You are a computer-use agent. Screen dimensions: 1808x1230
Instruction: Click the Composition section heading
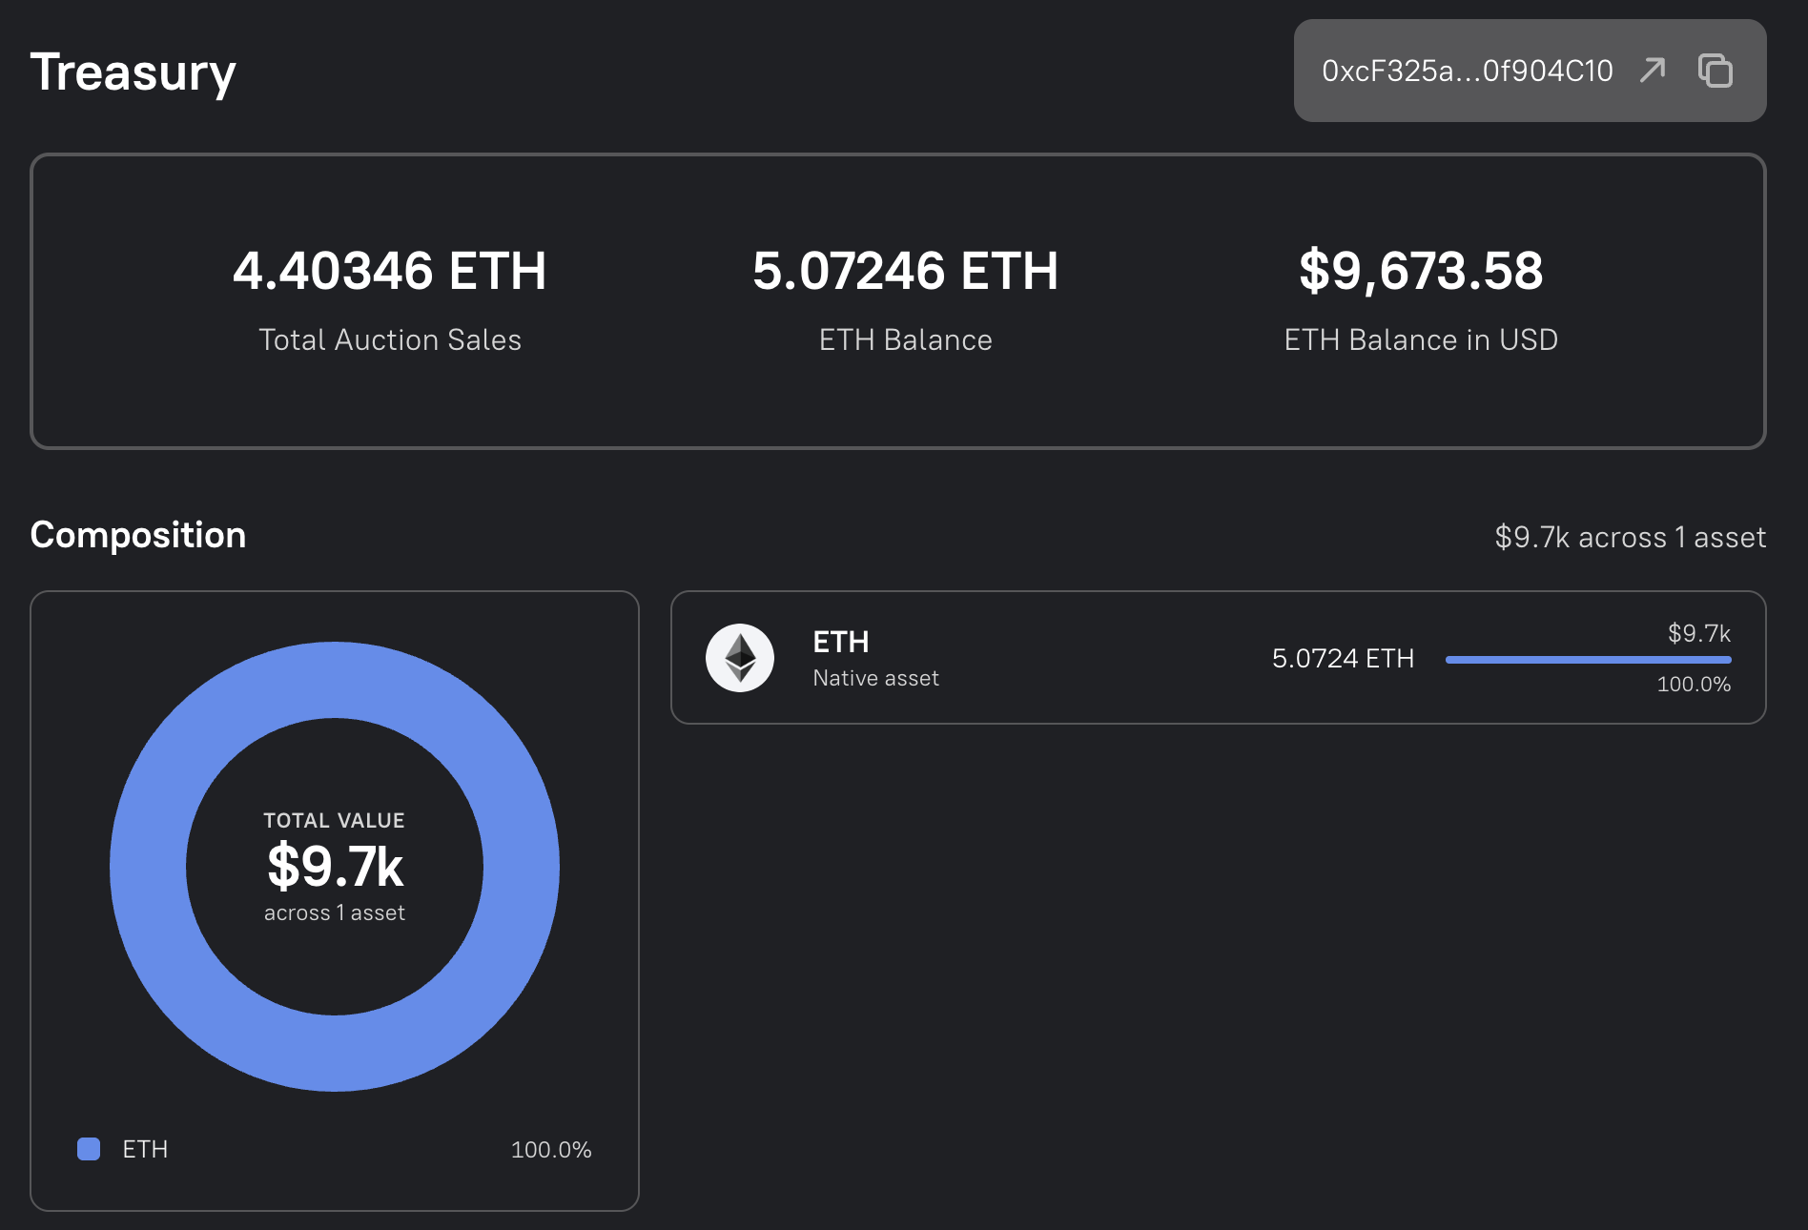138,535
